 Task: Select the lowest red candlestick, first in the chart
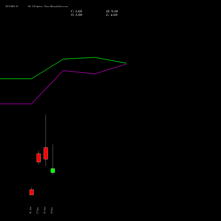click(x=31, y=192)
